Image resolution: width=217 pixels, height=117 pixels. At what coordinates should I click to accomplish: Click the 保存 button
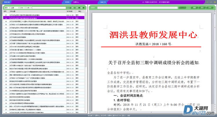(202, 8)
